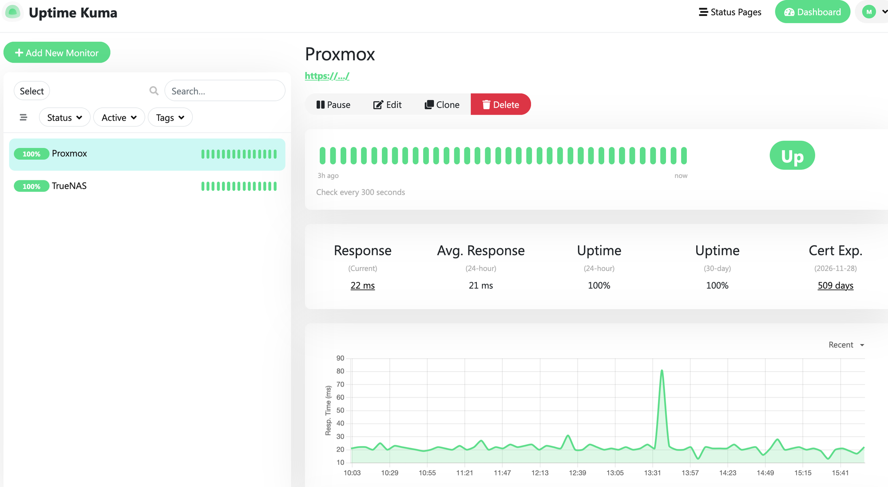The width and height of the screenshot is (888, 487).
Task: Click the Proxmox page heading
Action: click(x=340, y=54)
